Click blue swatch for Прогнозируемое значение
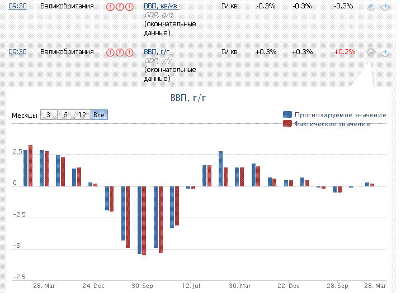 tap(287, 114)
